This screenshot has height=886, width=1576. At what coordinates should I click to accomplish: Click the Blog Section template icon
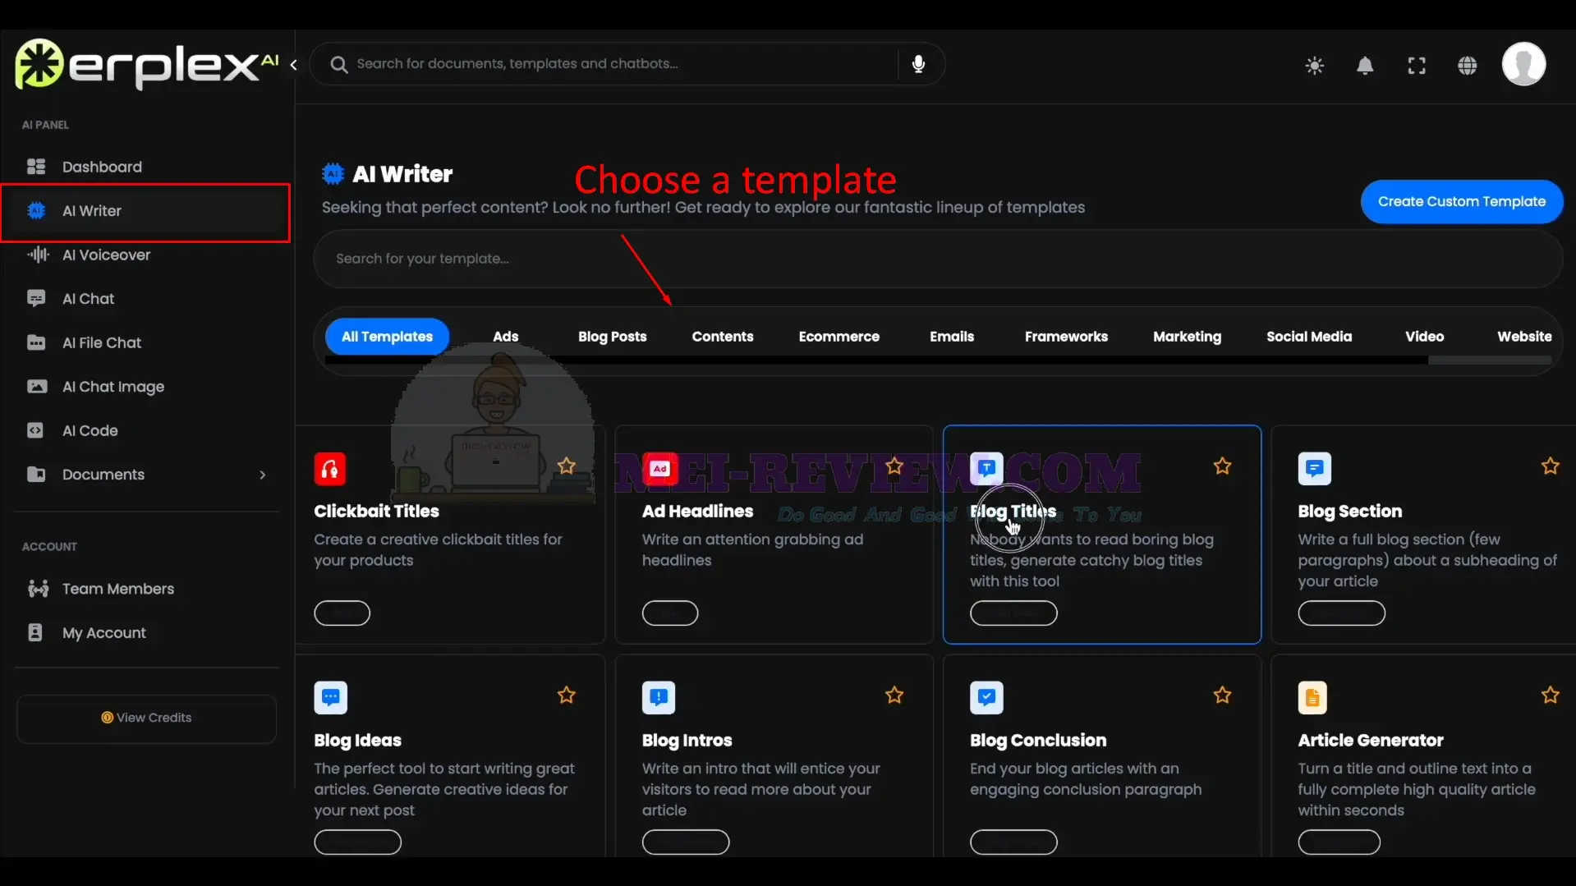coord(1314,468)
